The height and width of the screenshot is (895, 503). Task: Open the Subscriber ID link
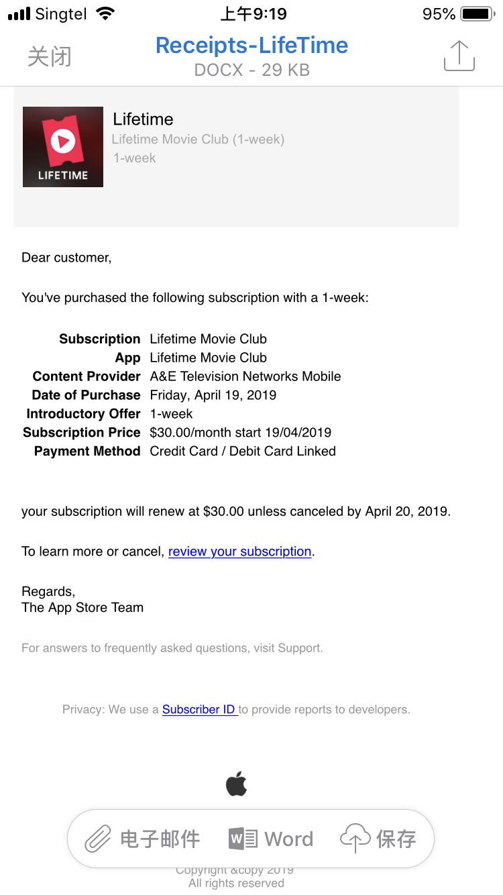(x=199, y=709)
